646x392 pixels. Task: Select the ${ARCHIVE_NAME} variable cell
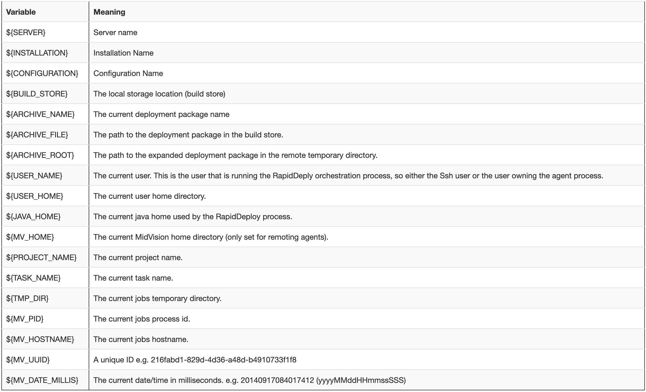tap(45, 114)
